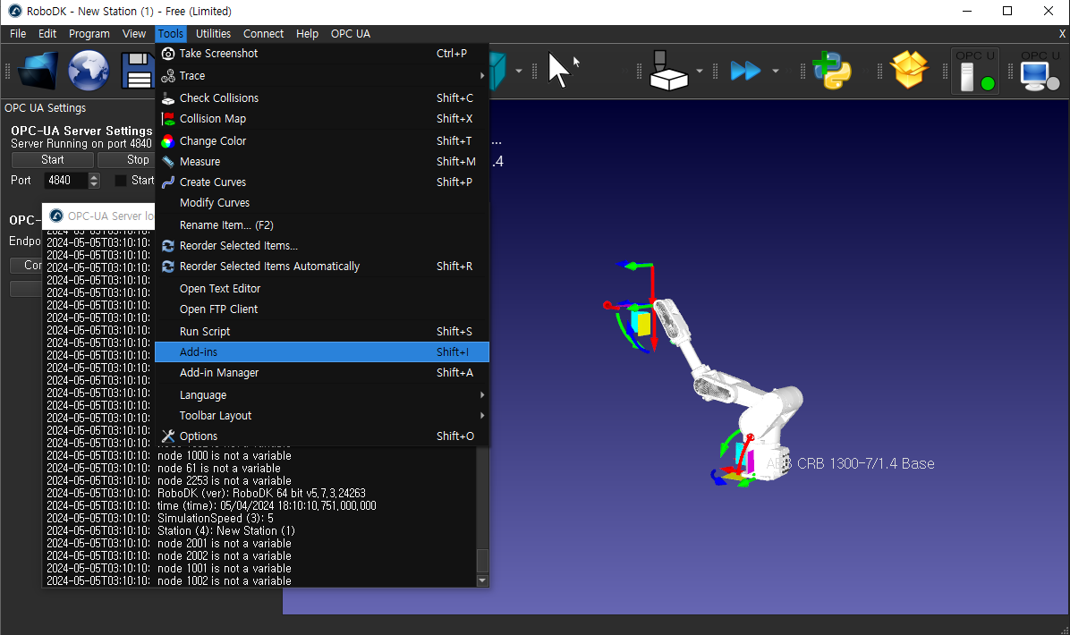Click the Trace icon in the Tools menu

pyautogui.click(x=168, y=76)
